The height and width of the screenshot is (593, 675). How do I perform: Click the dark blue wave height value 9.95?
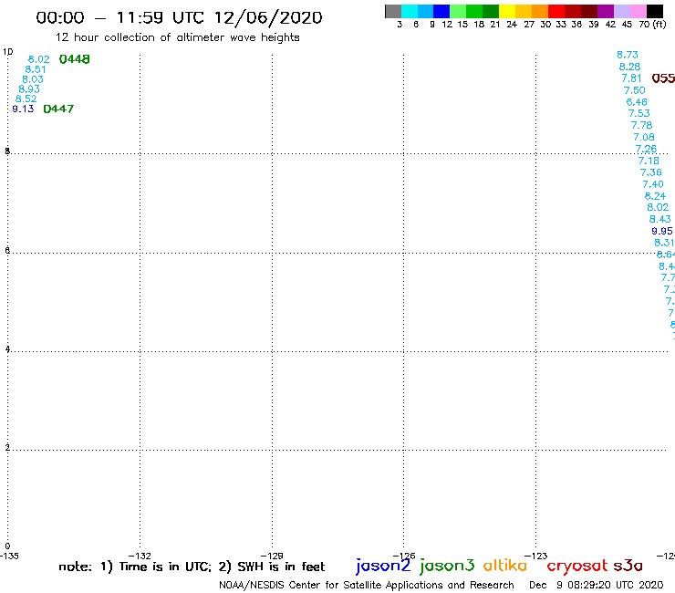(662, 231)
